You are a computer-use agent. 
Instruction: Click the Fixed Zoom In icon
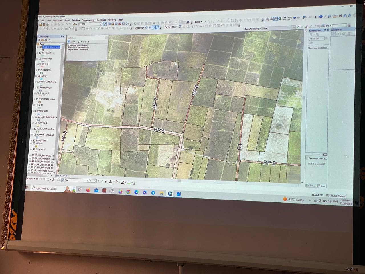click(285, 19)
